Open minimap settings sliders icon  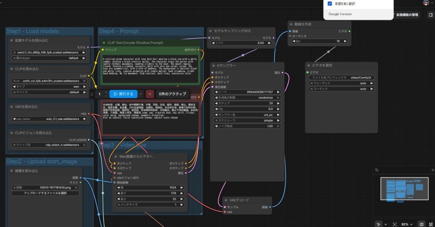(376, 170)
